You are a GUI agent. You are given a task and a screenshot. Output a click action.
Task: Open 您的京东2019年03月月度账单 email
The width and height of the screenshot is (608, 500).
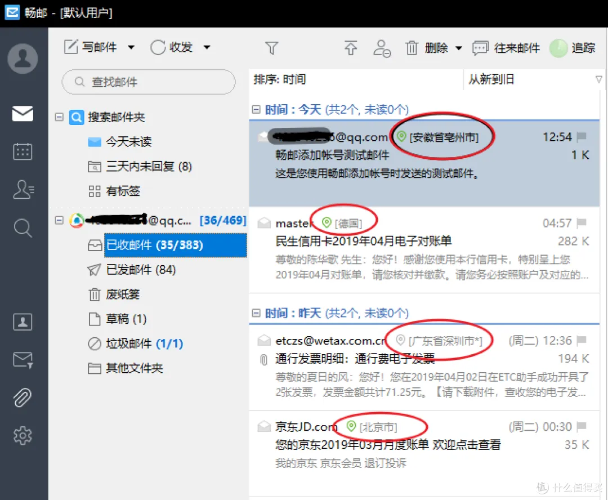point(424,453)
